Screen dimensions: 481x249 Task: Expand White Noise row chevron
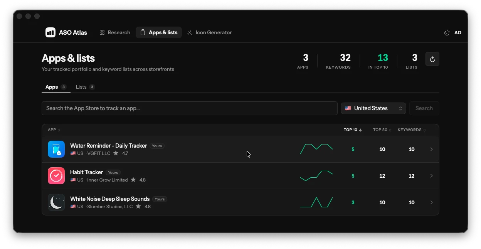[x=431, y=202]
